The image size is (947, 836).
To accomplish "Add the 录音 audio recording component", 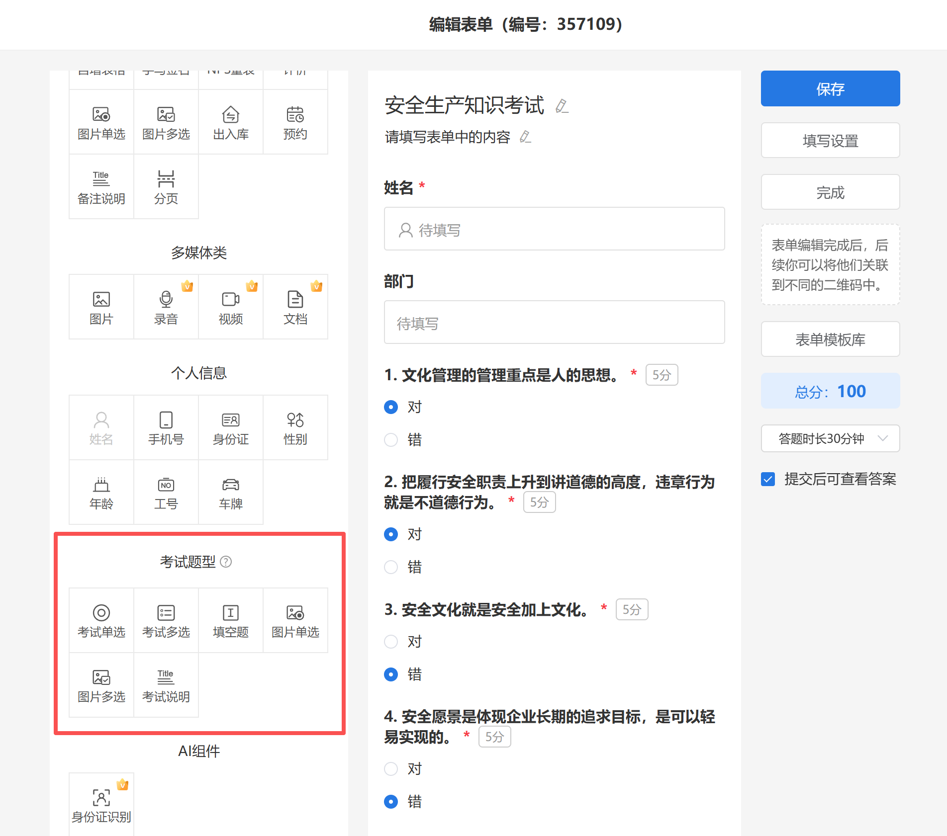I will [166, 307].
